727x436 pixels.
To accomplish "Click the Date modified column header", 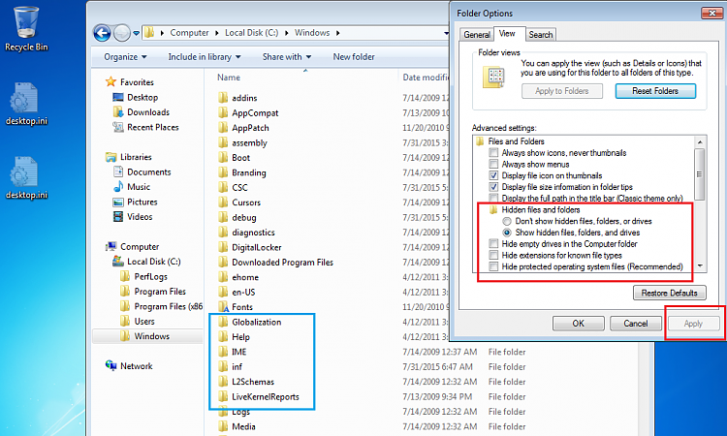I will pos(425,78).
